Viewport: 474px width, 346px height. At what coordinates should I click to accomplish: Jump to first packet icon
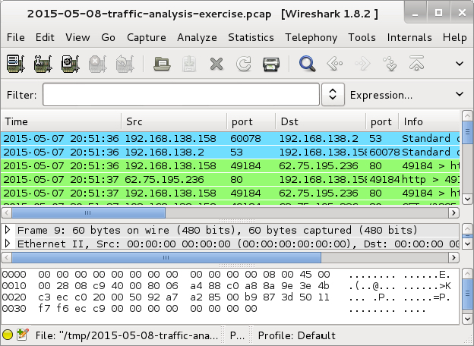pos(416,63)
